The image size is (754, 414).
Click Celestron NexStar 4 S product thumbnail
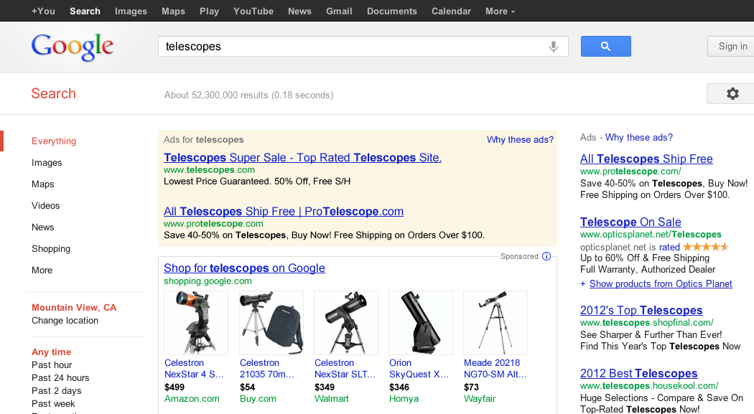coord(196,323)
